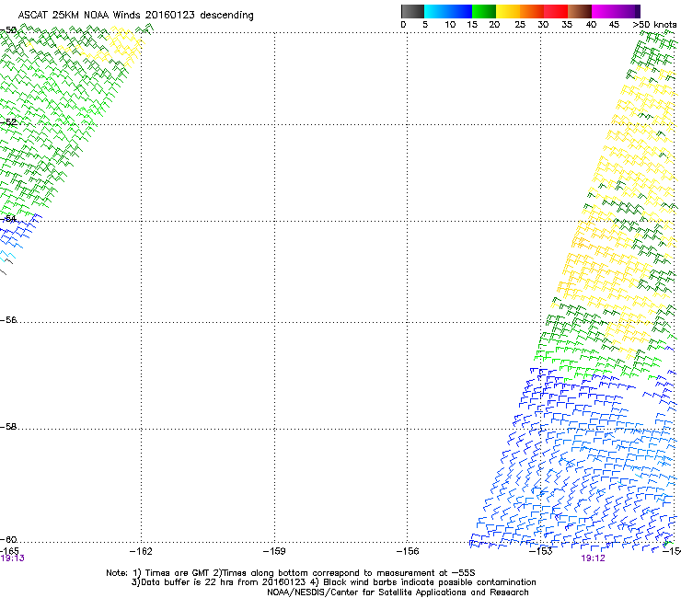681x598 pixels.
Task: Click the legend scale label '30'
Action: 543,25
